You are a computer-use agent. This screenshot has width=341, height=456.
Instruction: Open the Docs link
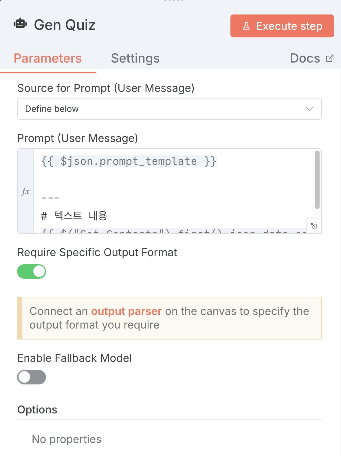(x=305, y=58)
